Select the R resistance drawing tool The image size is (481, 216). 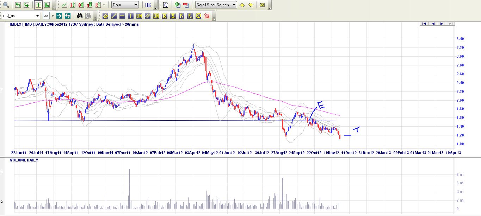pyautogui.click(x=165, y=16)
